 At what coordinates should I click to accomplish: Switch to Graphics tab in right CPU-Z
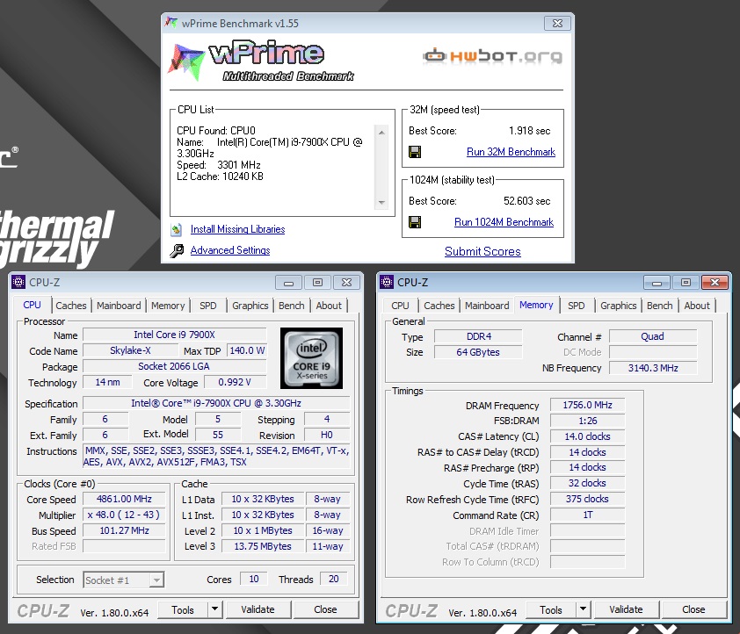[618, 306]
